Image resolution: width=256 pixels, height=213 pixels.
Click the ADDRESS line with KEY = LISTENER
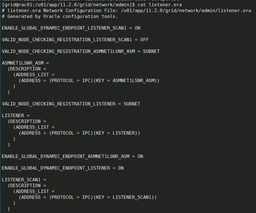pos(79,133)
